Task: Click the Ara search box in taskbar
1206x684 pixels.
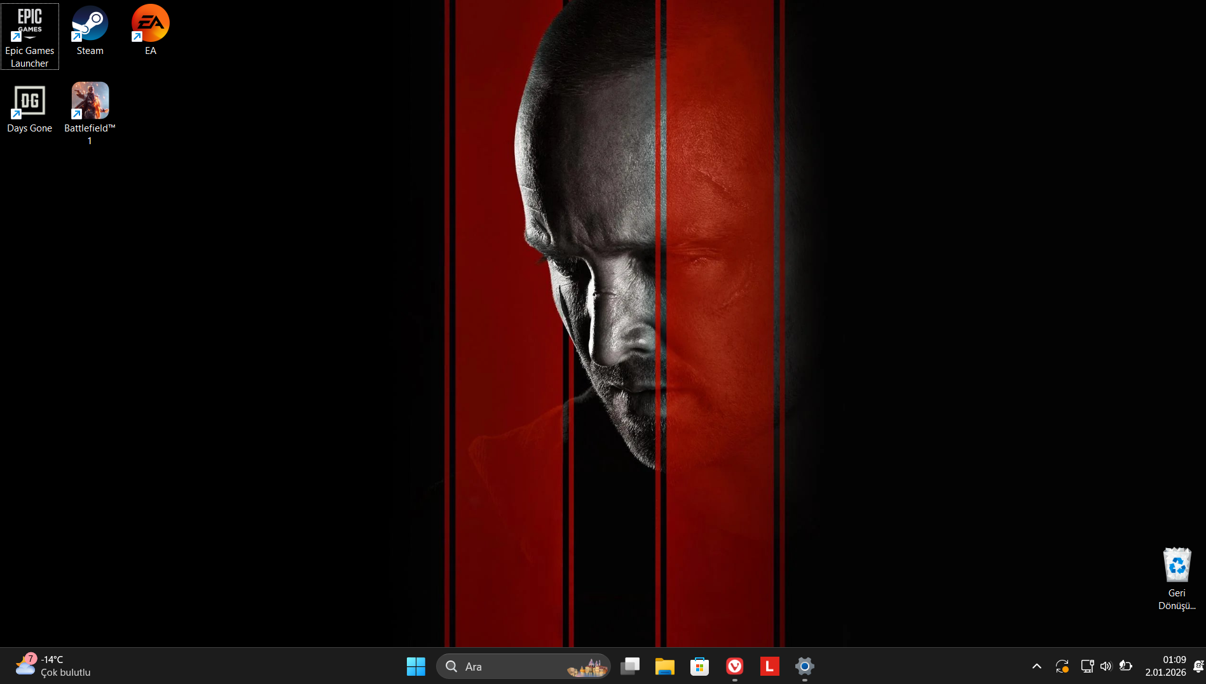Action: 523,666
